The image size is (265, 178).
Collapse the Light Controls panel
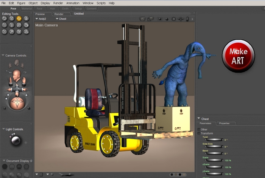3,129
